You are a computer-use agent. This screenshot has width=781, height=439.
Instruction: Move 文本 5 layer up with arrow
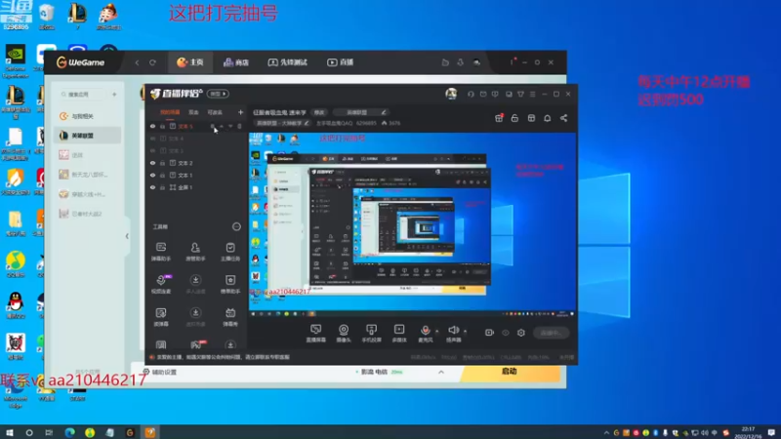(x=222, y=127)
